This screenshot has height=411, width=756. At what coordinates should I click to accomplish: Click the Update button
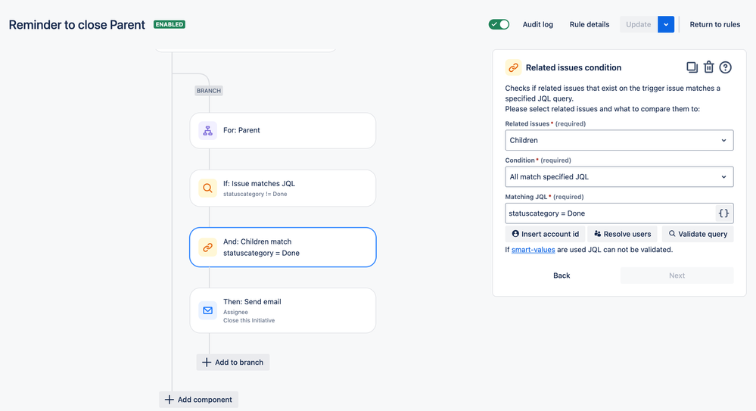coord(639,24)
